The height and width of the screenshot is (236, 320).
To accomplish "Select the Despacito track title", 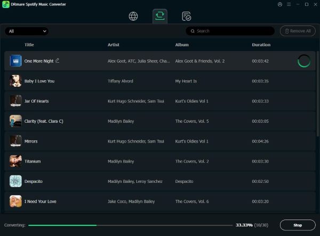I will 33,181.
